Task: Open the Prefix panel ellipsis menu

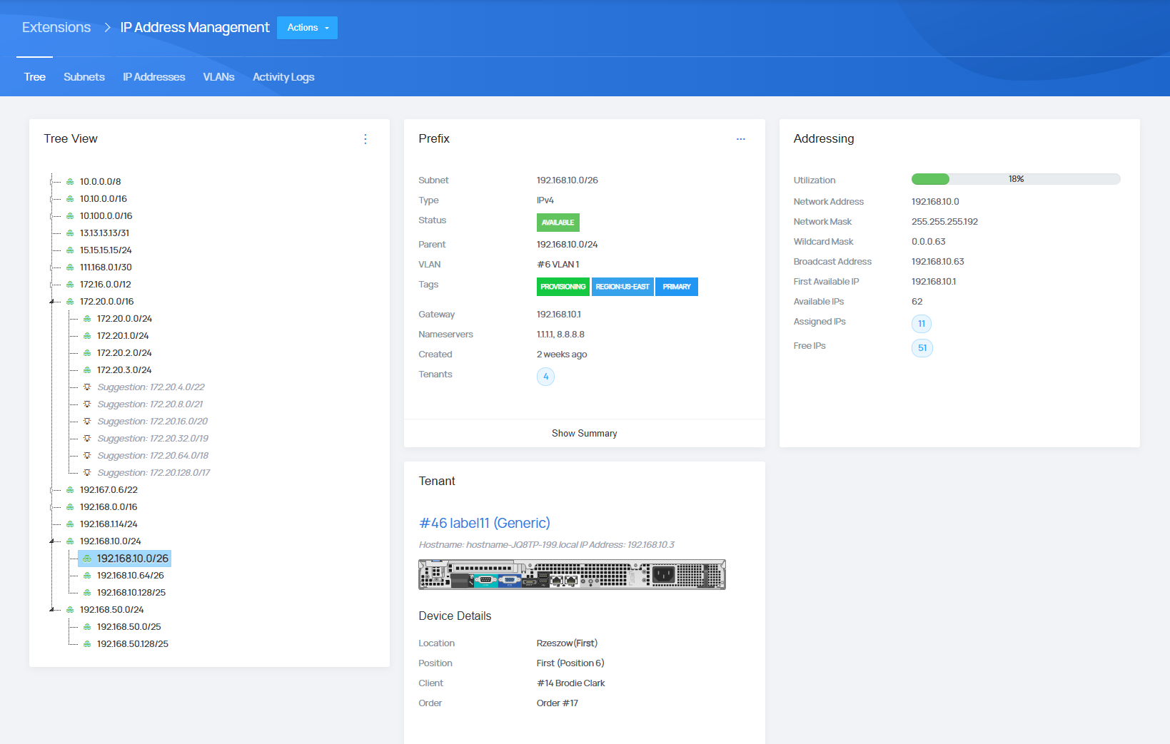Action: 741,139
